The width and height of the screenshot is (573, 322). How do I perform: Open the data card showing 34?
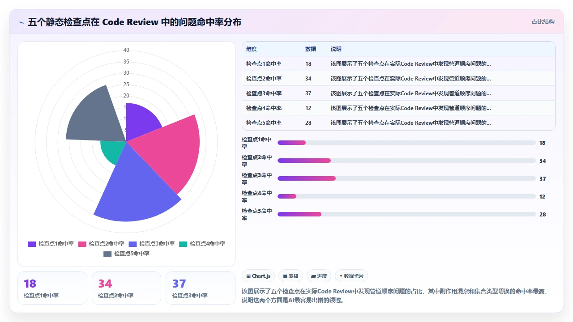click(x=126, y=288)
